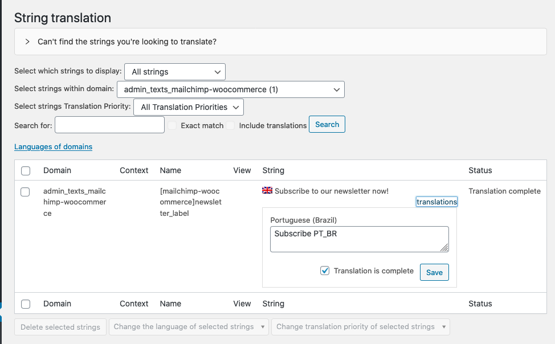The image size is (555, 344).
Task: Save the Portuguese translation
Action: [434, 272]
